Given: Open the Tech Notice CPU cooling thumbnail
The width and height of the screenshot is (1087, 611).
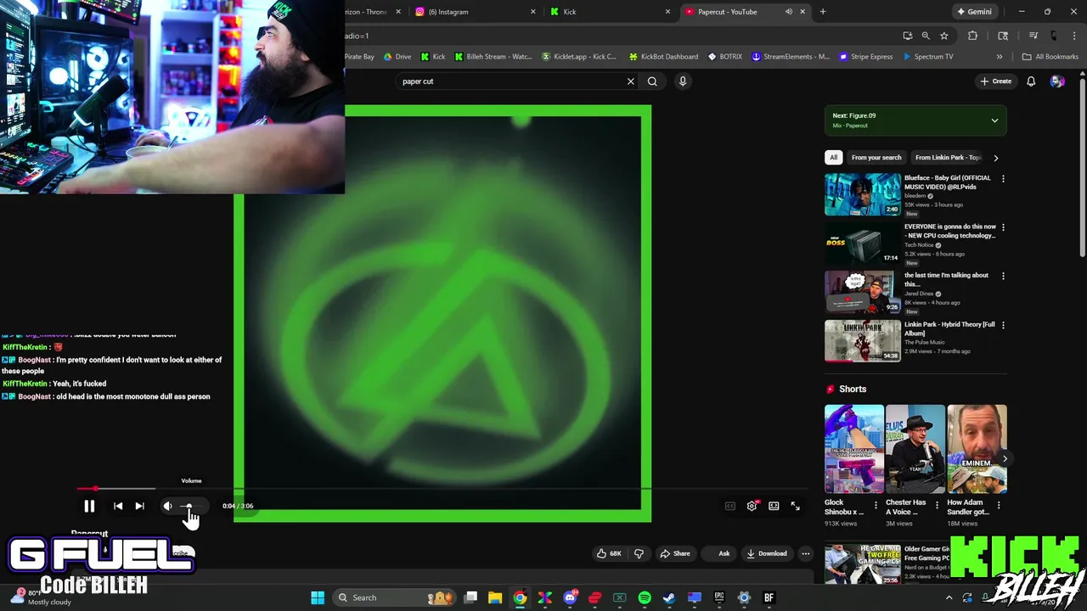Looking at the screenshot, I should pyautogui.click(x=863, y=243).
